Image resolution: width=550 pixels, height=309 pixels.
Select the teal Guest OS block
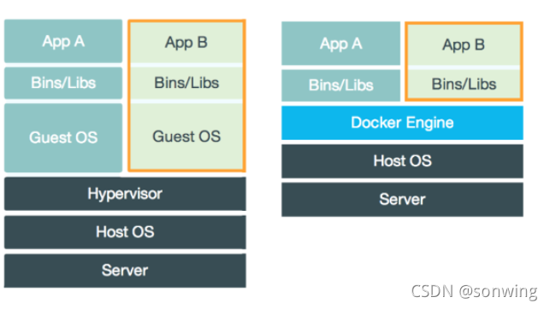tap(63, 137)
